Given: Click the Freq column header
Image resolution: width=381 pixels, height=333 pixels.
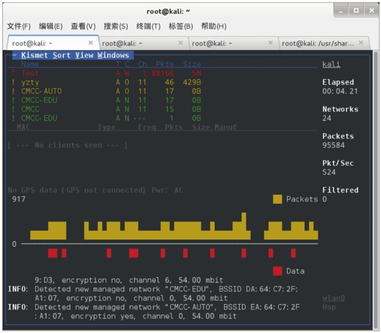Looking at the screenshot, I should click(x=147, y=127).
